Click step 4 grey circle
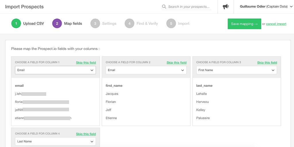 coord(129,23)
